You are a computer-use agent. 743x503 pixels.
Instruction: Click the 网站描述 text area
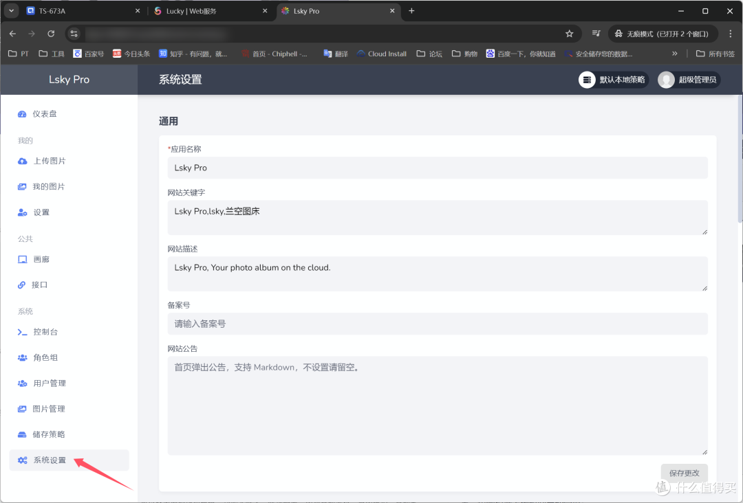point(438,274)
